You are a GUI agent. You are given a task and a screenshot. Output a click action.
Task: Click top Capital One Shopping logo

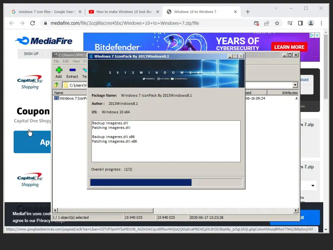pyautogui.click(x=30, y=82)
